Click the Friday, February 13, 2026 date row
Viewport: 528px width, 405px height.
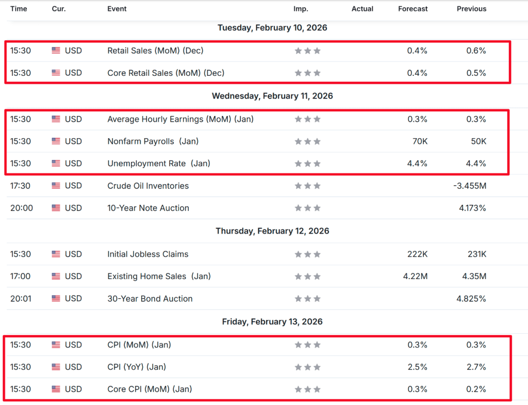coord(272,322)
